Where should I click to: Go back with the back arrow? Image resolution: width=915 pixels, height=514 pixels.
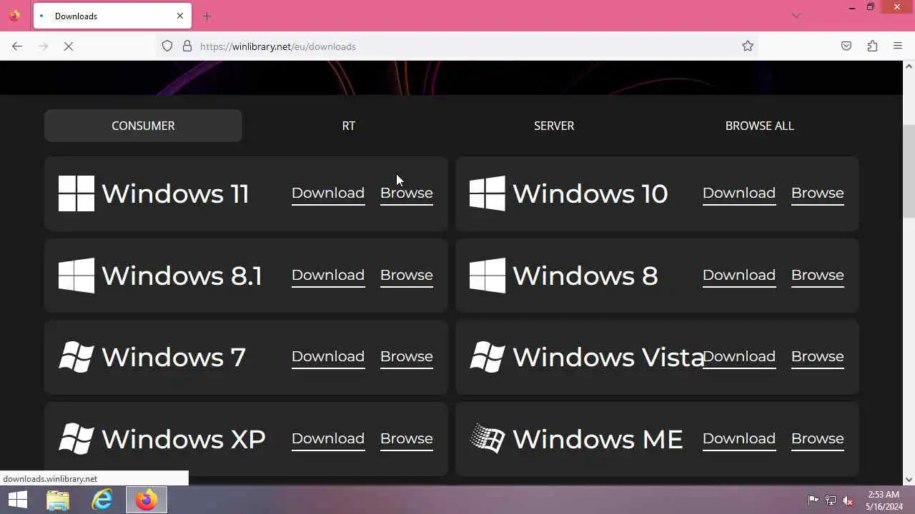[x=17, y=46]
